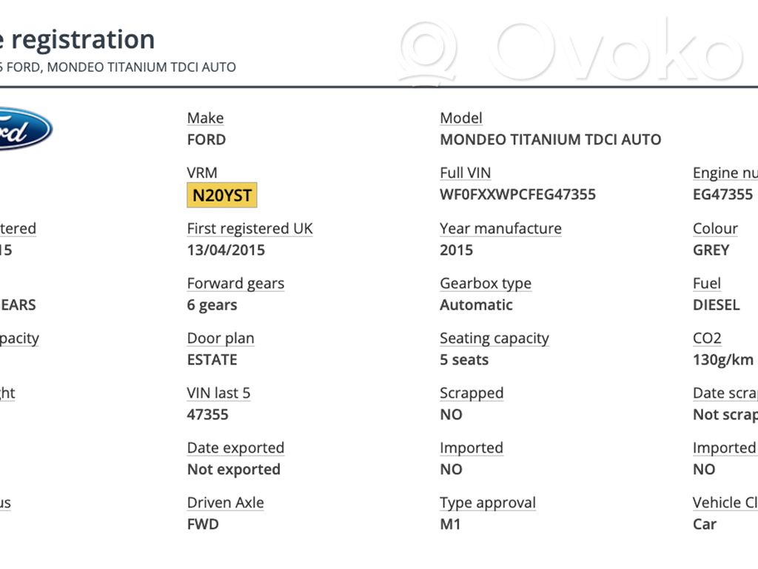The height and width of the screenshot is (569, 758).
Task: Click the Ford logo badge
Action: (25, 129)
